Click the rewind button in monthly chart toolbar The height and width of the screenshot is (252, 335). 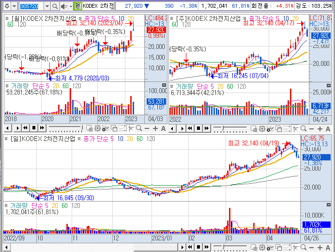(x=26, y=128)
